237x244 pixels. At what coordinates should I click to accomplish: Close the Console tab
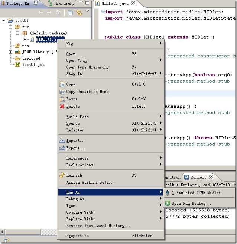click(x=211, y=178)
